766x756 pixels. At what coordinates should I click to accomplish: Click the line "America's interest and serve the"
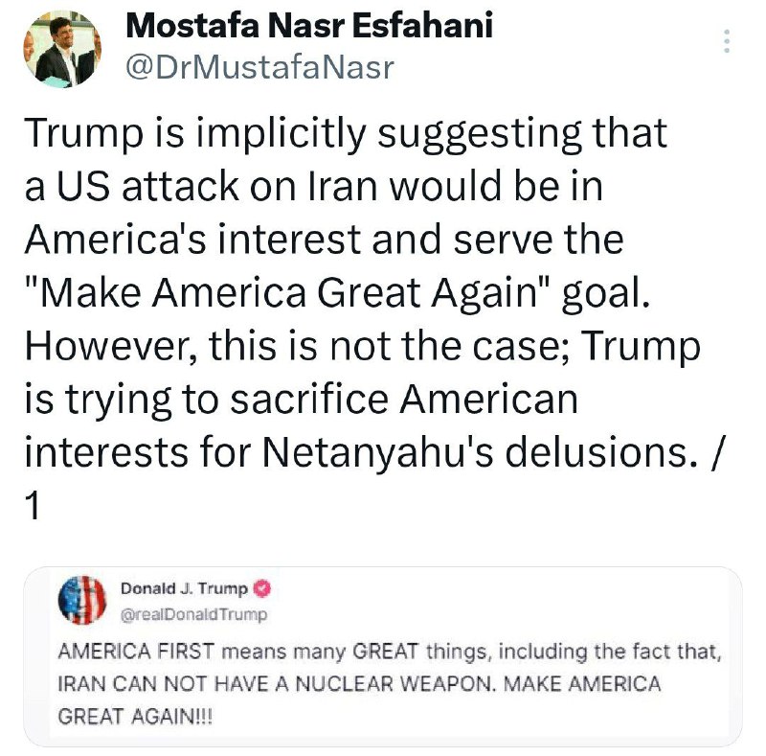click(x=324, y=240)
